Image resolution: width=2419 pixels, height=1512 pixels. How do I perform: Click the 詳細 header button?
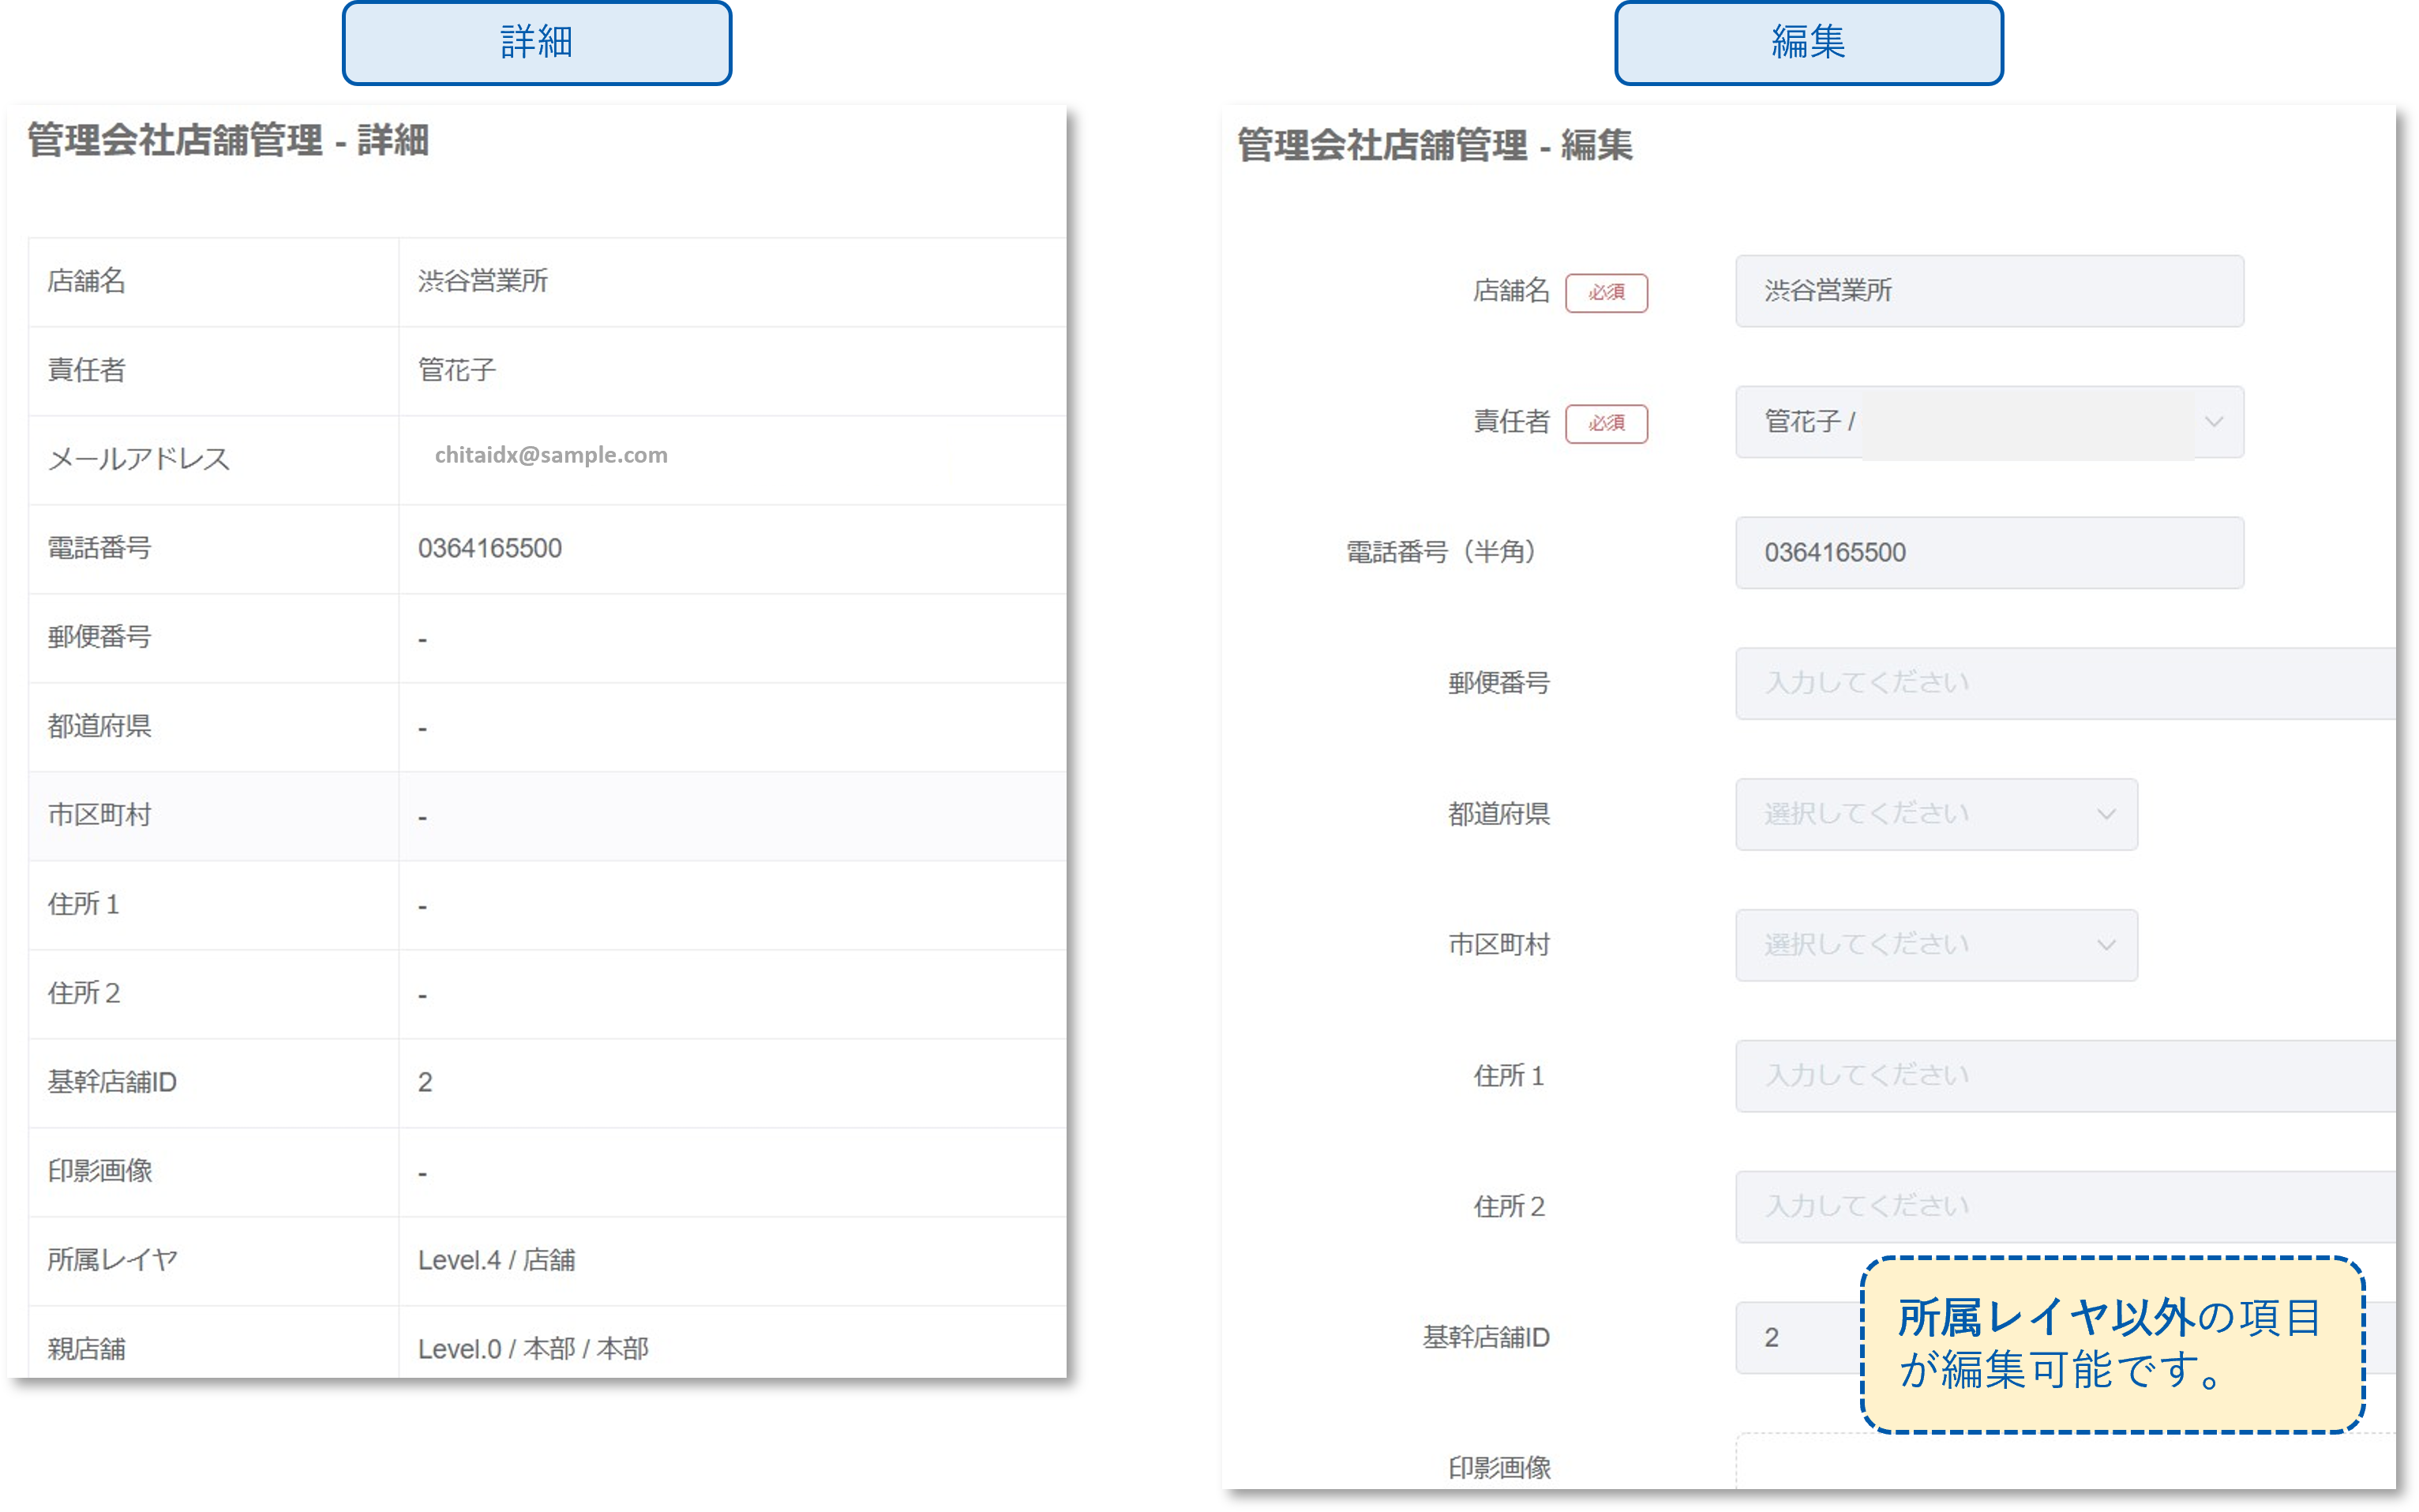(537, 43)
